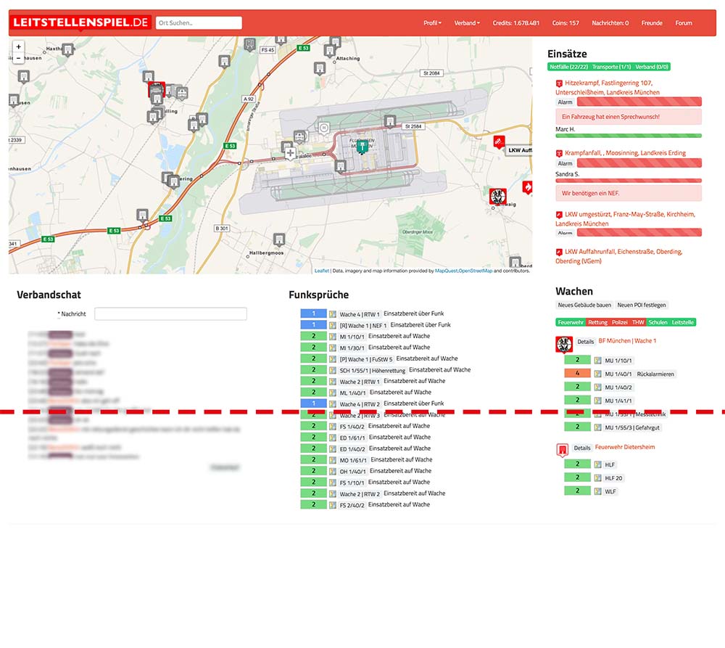This screenshot has height=648, width=725.
Task: Toggle the Leitstelle filter in Wachen
Action: (x=682, y=323)
